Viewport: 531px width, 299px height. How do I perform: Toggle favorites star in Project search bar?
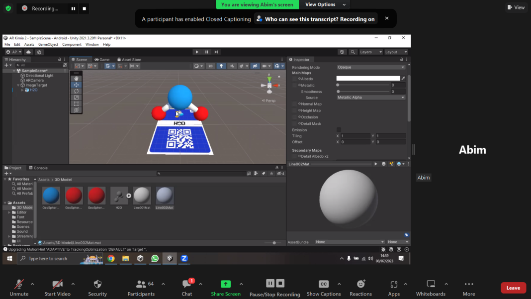point(271,173)
